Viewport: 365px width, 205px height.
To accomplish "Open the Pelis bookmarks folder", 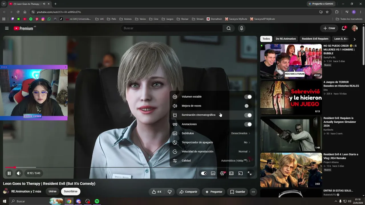I will point(111,19).
